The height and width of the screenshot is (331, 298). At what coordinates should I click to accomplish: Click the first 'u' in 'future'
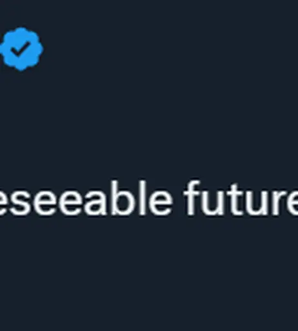[213, 202]
